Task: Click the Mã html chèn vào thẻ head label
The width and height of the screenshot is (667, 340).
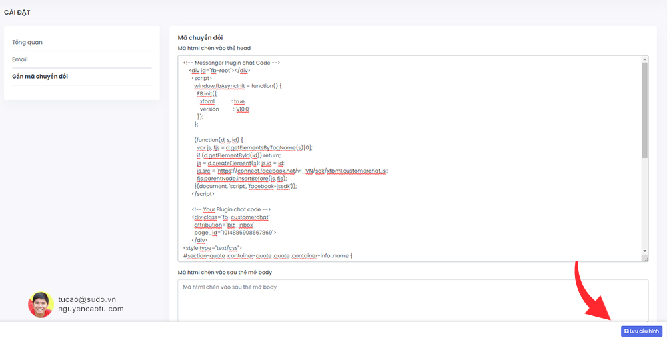Action: (213, 48)
